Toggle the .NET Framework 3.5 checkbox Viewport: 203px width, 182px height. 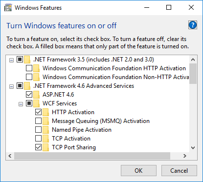click(x=20, y=60)
